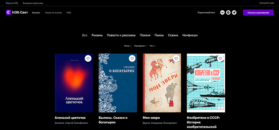Image resolution: width=279 pixels, height=130 pixels.
Task: Favorite the Аленький цветочек book with heart
Action: pyautogui.click(x=88, y=58)
